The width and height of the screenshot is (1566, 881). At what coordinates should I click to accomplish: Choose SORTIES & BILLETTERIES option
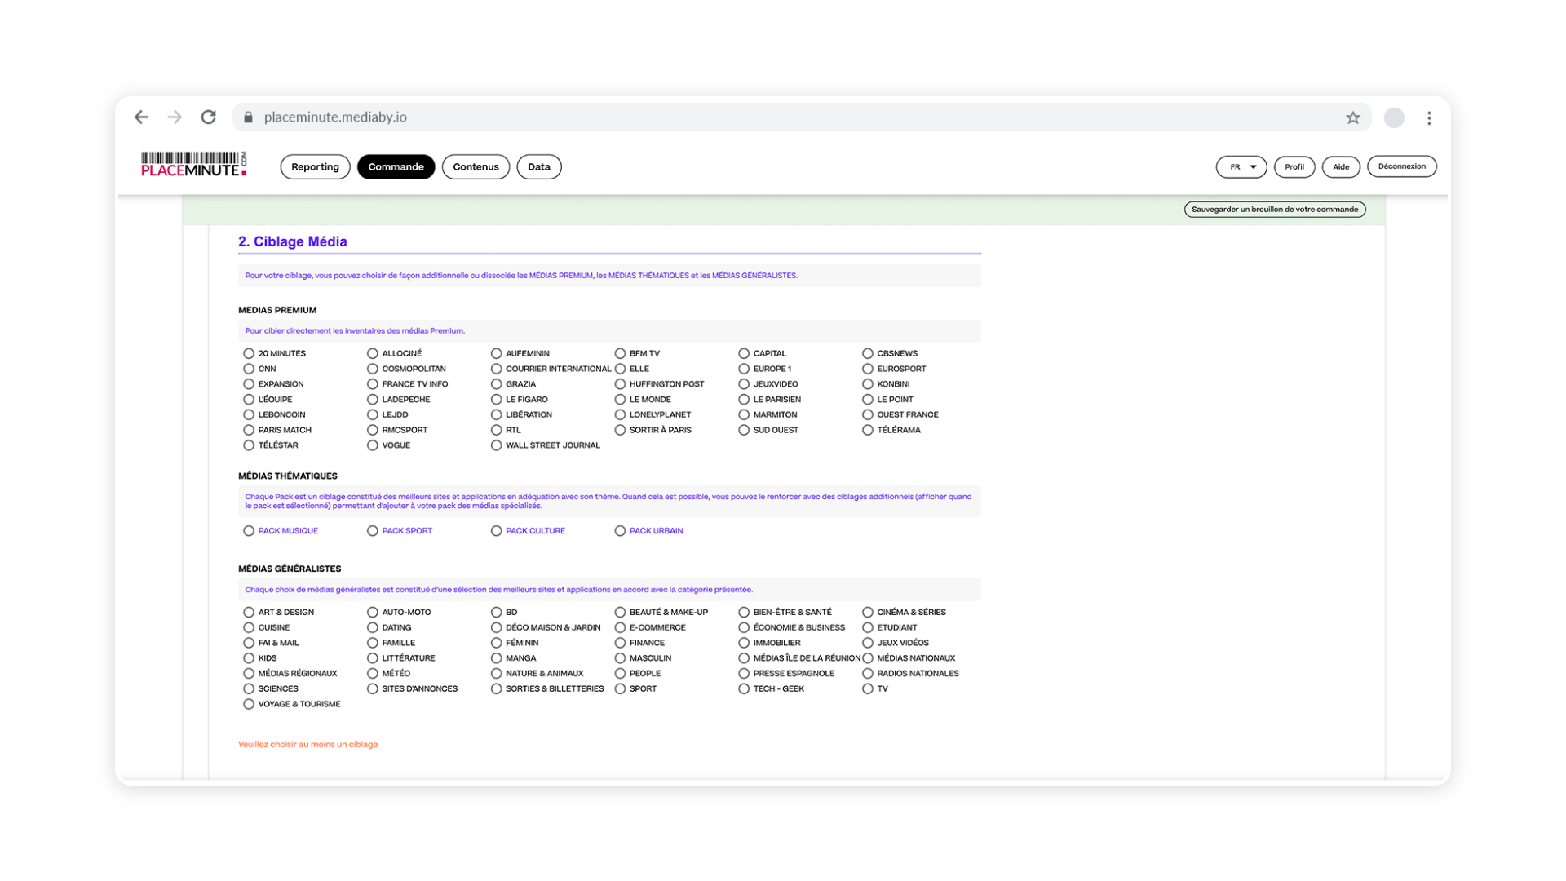(497, 688)
